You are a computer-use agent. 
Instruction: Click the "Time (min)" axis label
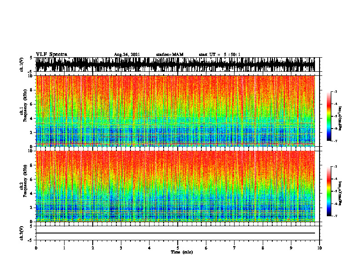[182, 252]
